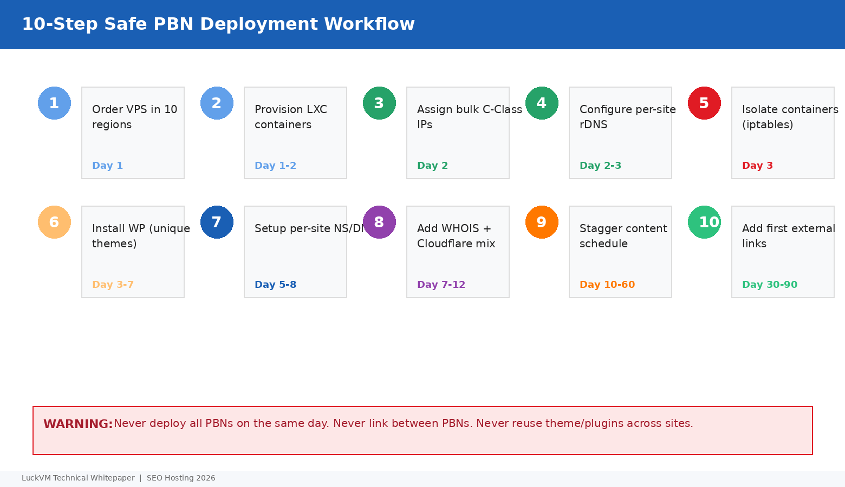Select the "Install WP (unique themes)" text
Image resolution: width=845 pixels, height=487 pixels.
141,236
